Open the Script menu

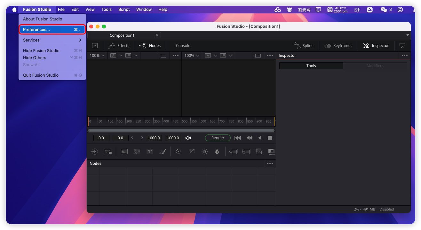coord(124,9)
